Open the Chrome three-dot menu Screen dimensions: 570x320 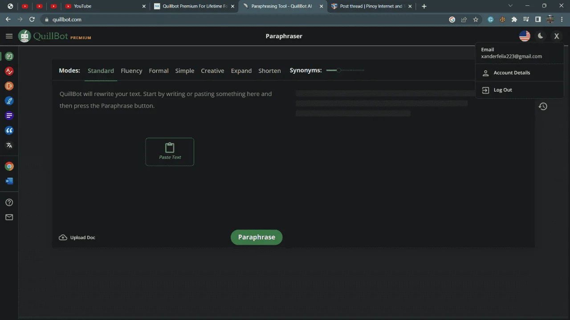562,20
